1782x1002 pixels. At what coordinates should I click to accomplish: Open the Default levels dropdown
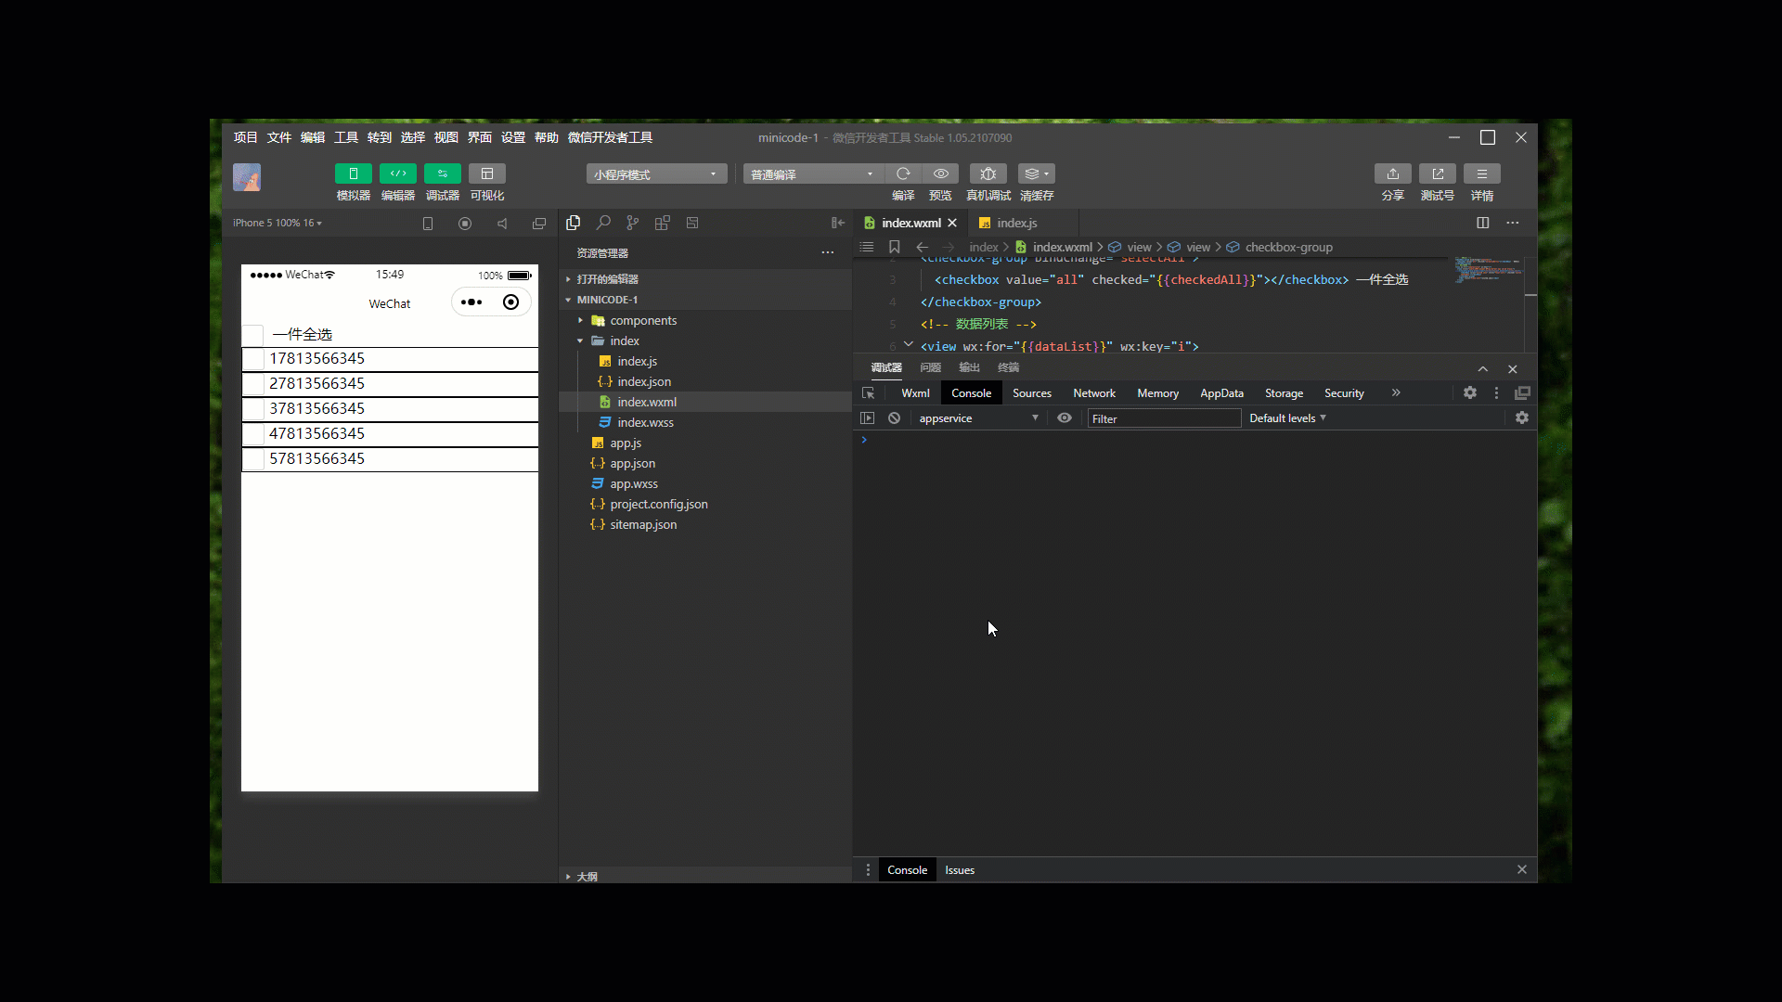click(x=1286, y=418)
